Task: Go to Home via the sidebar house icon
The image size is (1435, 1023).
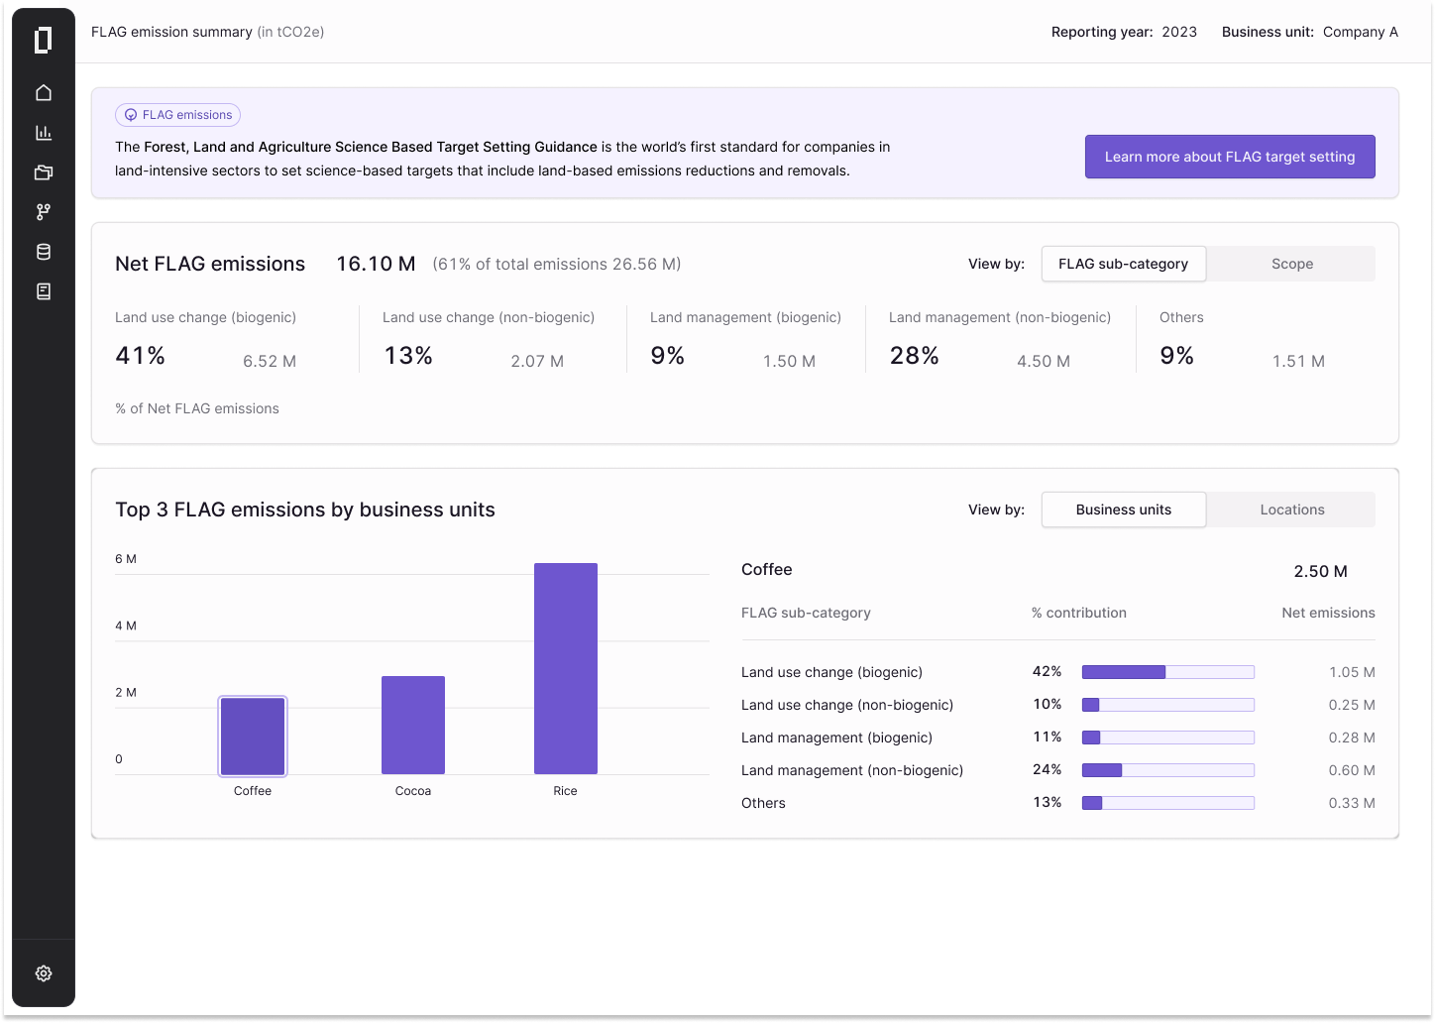Action: tap(44, 93)
